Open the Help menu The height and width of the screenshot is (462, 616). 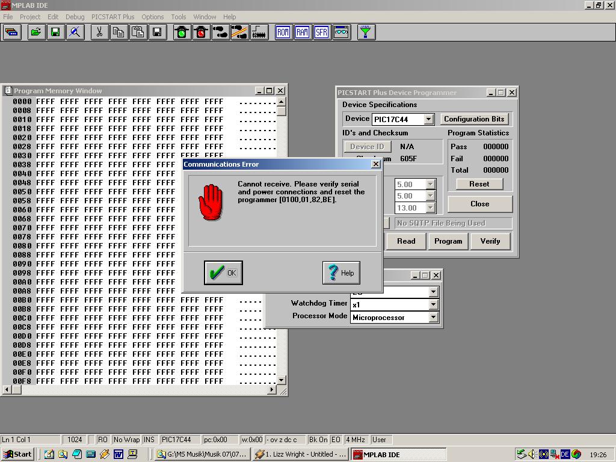(229, 17)
